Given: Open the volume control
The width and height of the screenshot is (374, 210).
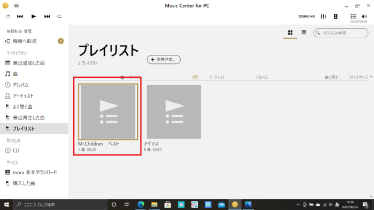Looking at the screenshot, I should (364, 17).
